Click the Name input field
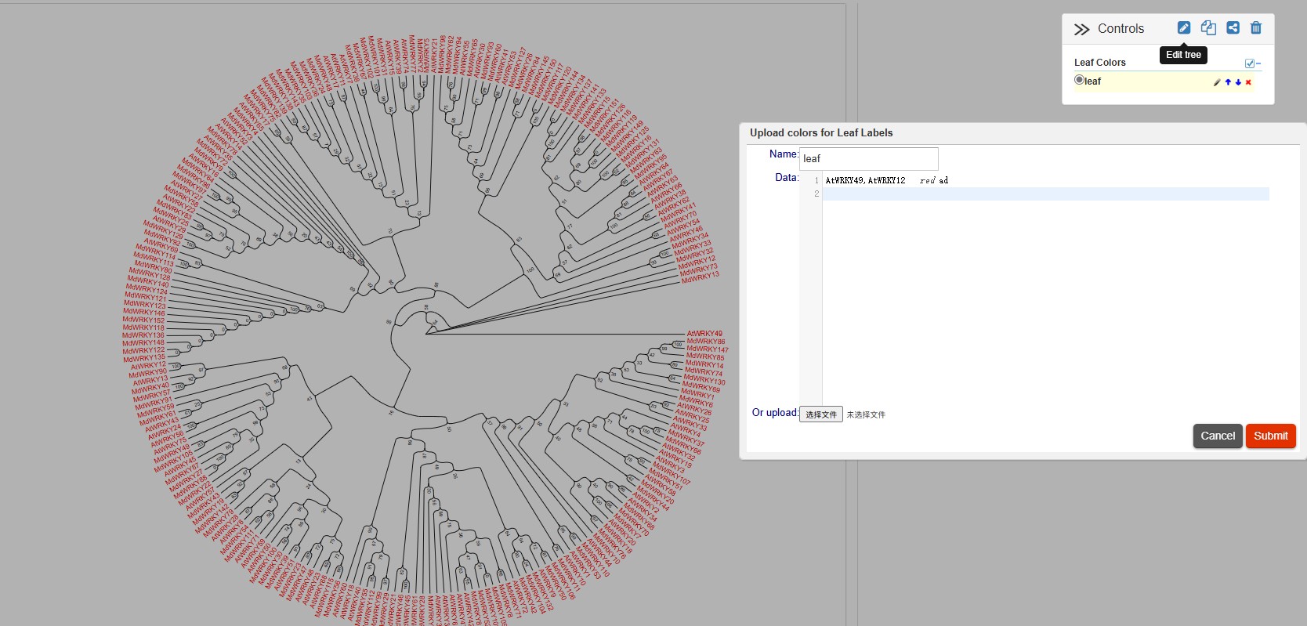The width and height of the screenshot is (1307, 626). [x=868, y=159]
